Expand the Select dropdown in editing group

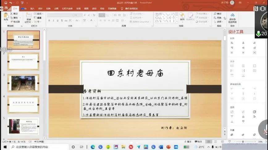pos(219,22)
